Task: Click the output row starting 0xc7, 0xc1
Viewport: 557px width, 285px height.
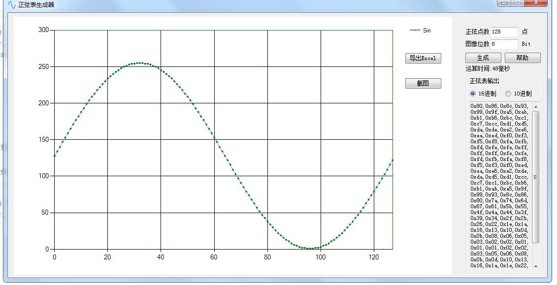Action: (499, 183)
